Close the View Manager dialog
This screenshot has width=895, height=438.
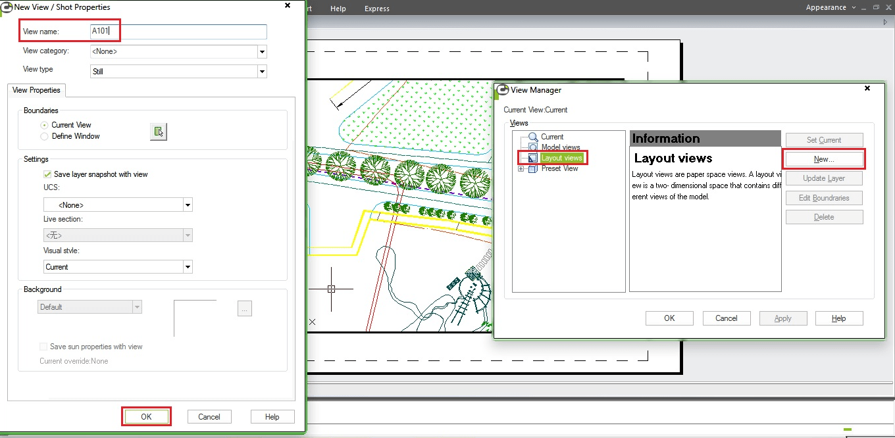tap(867, 88)
